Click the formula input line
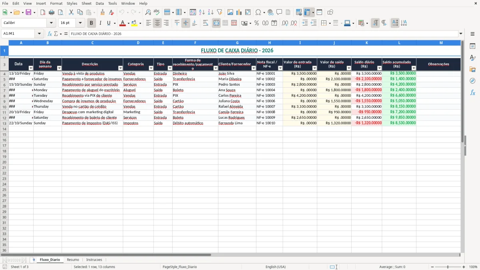Screen dimensions: 480x270 264,34
